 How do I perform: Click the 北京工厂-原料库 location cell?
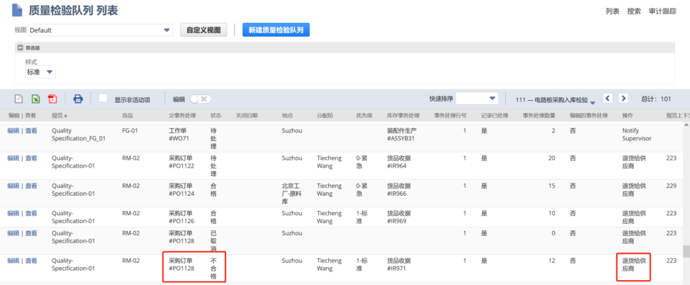[291, 193]
